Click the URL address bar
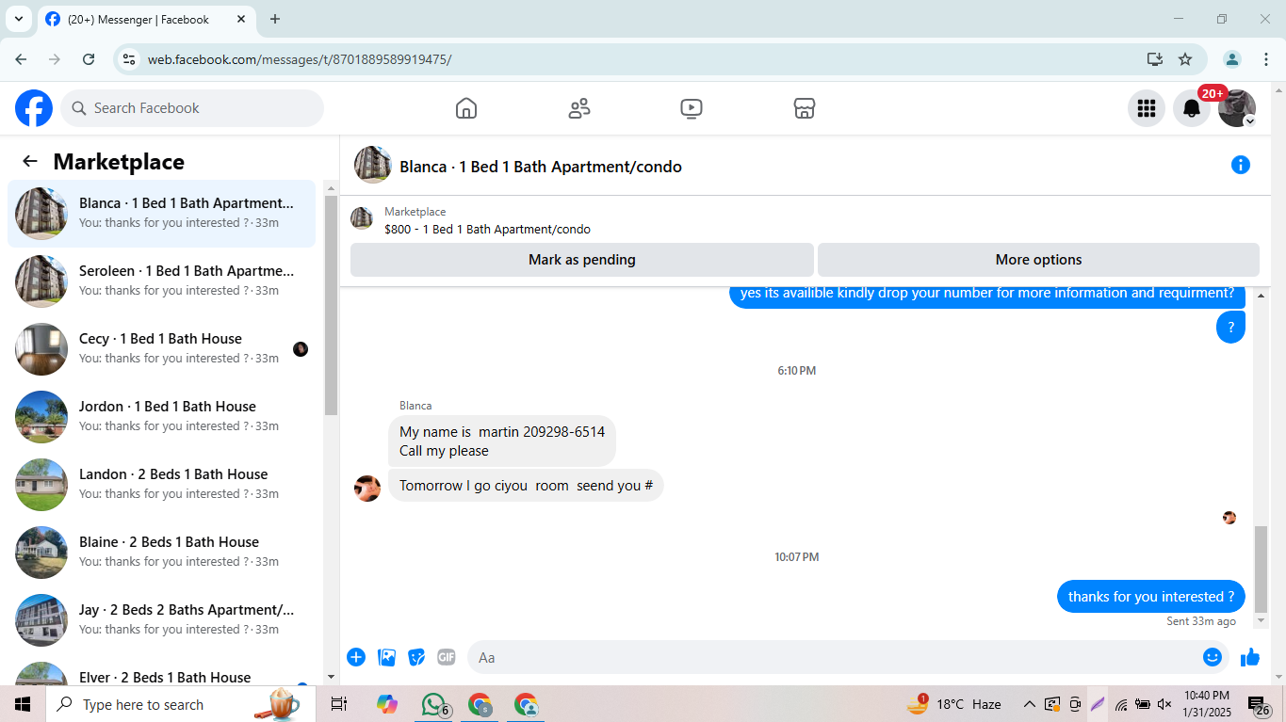 [641, 59]
